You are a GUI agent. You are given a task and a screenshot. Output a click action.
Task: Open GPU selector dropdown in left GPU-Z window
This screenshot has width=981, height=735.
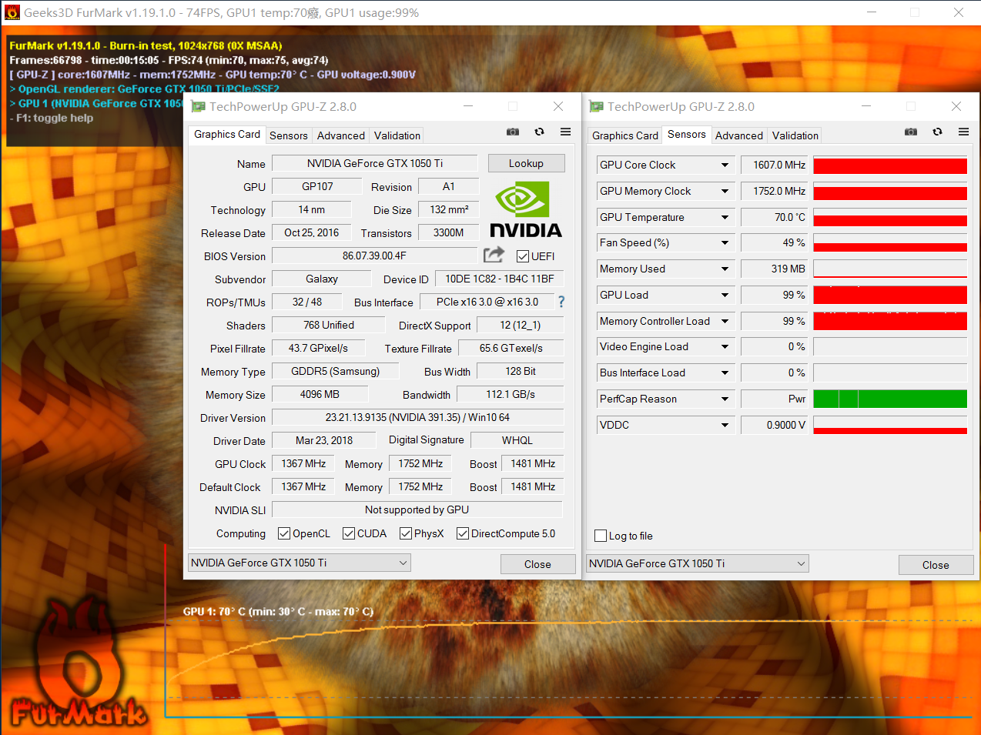click(x=300, y=563)
